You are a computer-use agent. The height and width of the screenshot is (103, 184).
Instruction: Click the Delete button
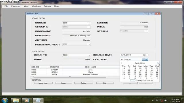[84, 83]
